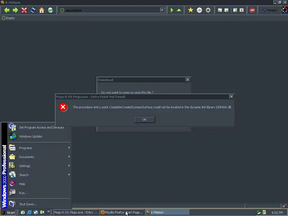The height and width of the screenshot is (216, 288).
Task: Click the green Up arrow button
Action: 179,10
